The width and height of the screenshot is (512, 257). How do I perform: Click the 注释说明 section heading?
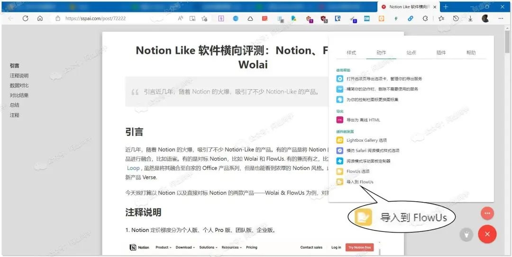point(143,213)
